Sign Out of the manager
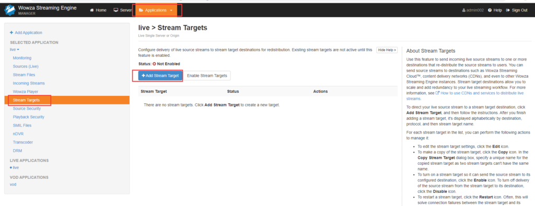The height and width of the screenshot is (206, 535). (517, 10)
